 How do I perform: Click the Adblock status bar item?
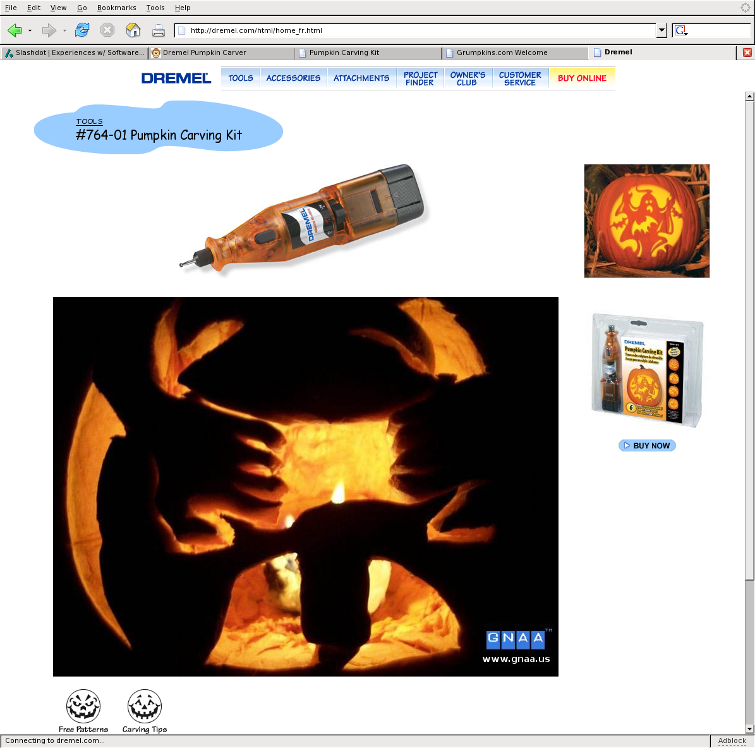[732, 741]
